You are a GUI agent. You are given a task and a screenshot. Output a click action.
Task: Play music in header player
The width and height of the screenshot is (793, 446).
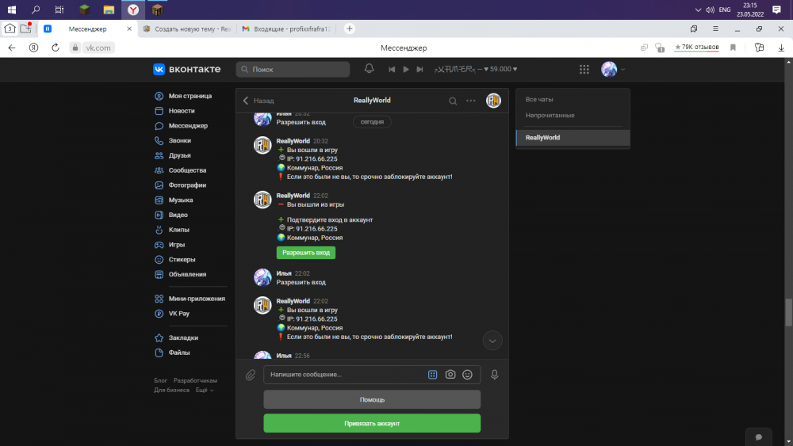pyautogui.click(x=405, y=69)
